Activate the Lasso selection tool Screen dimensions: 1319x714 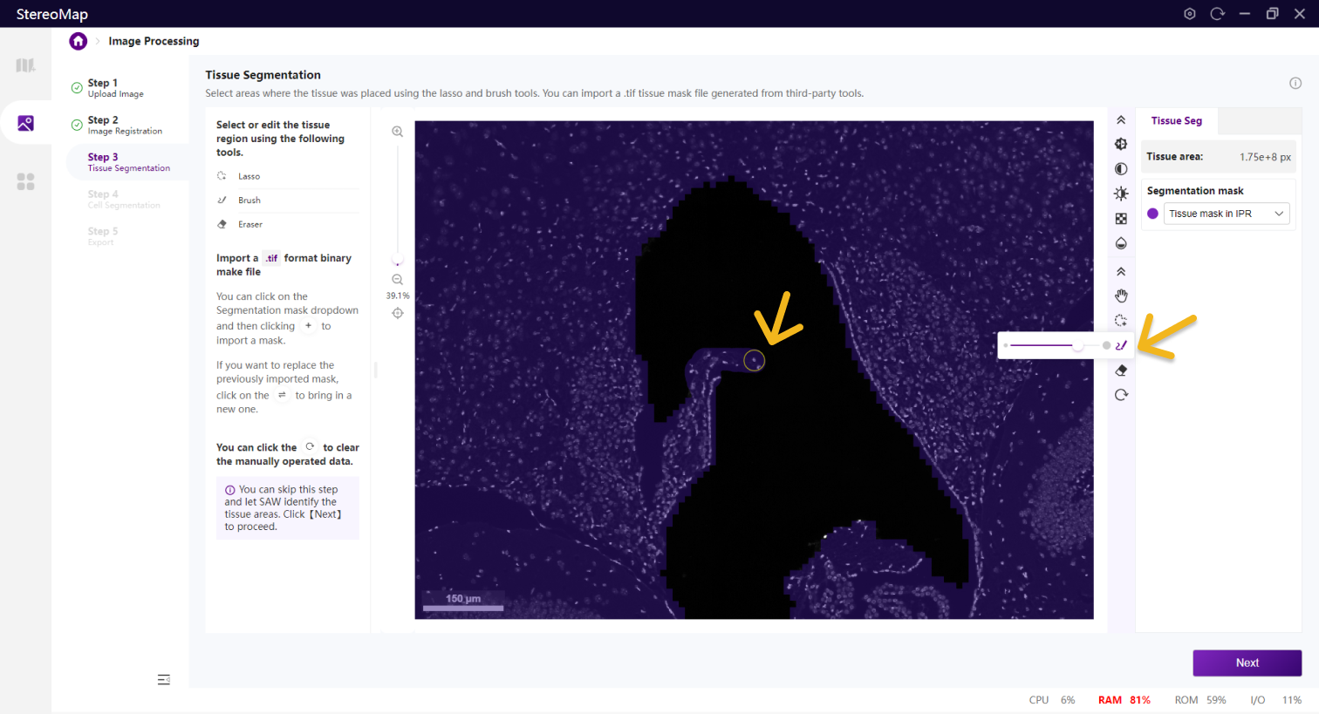pos(1121,321)
